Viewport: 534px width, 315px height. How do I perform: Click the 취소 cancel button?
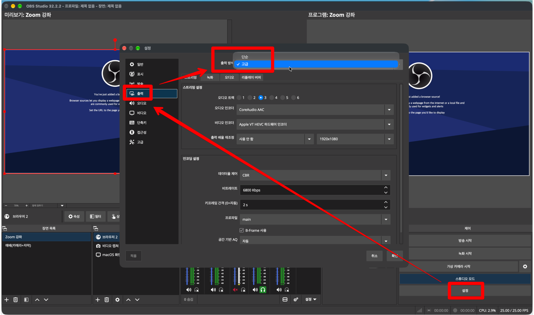click(x=374, y=256)
